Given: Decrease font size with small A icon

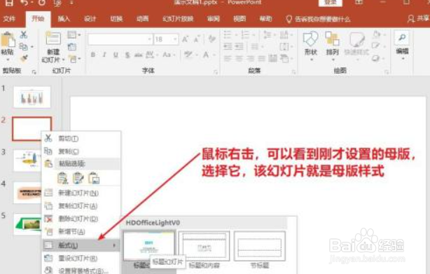Looking at the screenshot, I should (197, 39).
